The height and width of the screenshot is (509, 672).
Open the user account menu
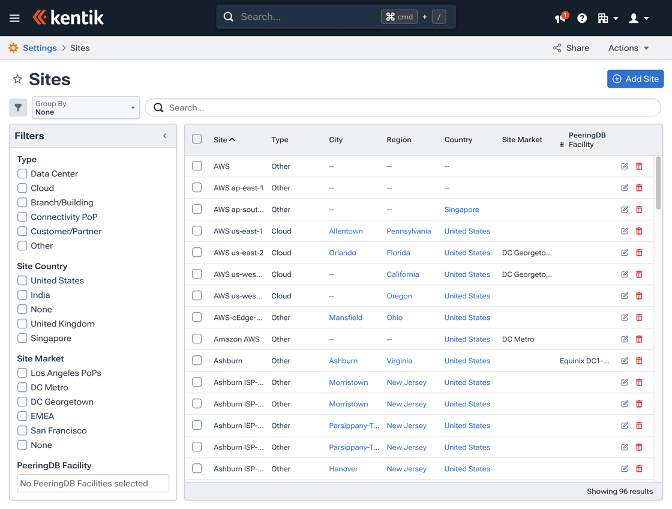pyautogui.click(x=638, y=18)
